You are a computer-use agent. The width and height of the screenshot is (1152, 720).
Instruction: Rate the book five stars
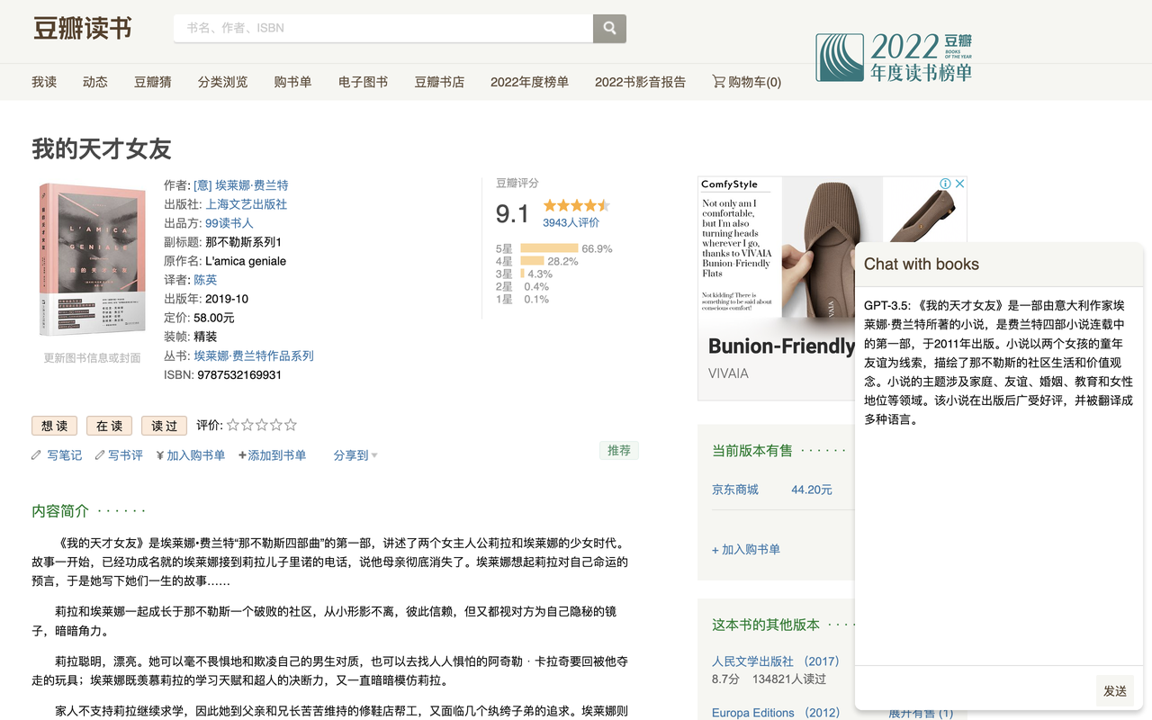[x=291, y=425]
